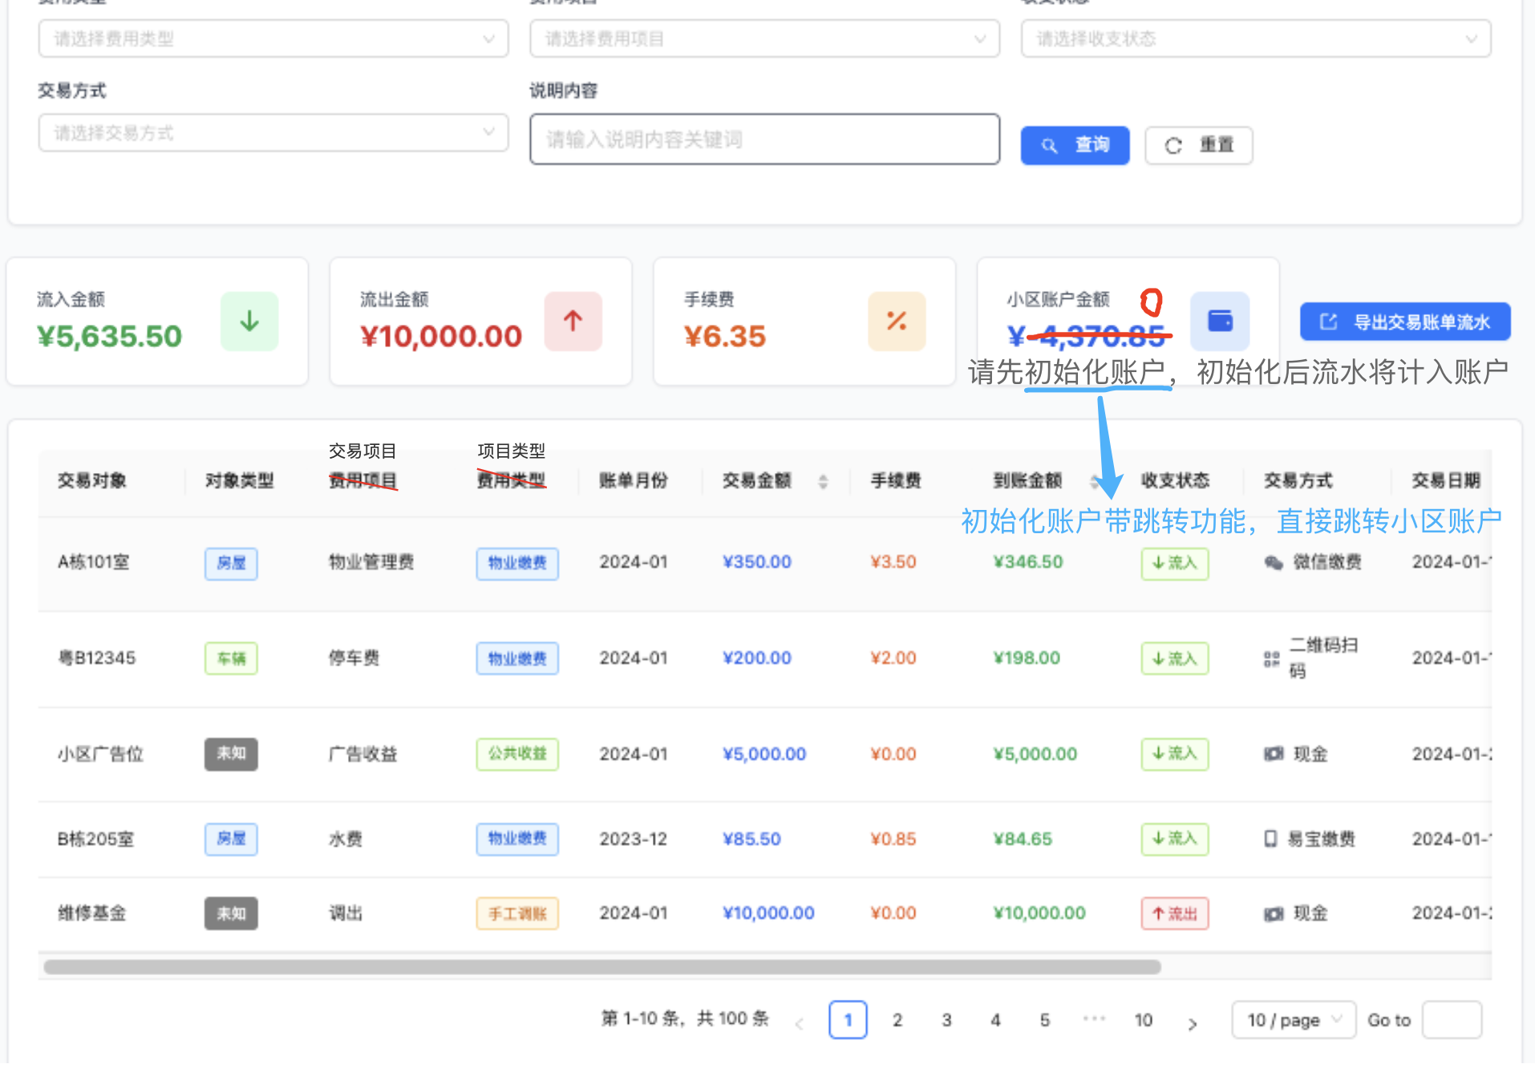Viewport: 1535px width, 1068px height.
Task: Click 导出交易账单流水 export button
Action: coord(1405,322)
